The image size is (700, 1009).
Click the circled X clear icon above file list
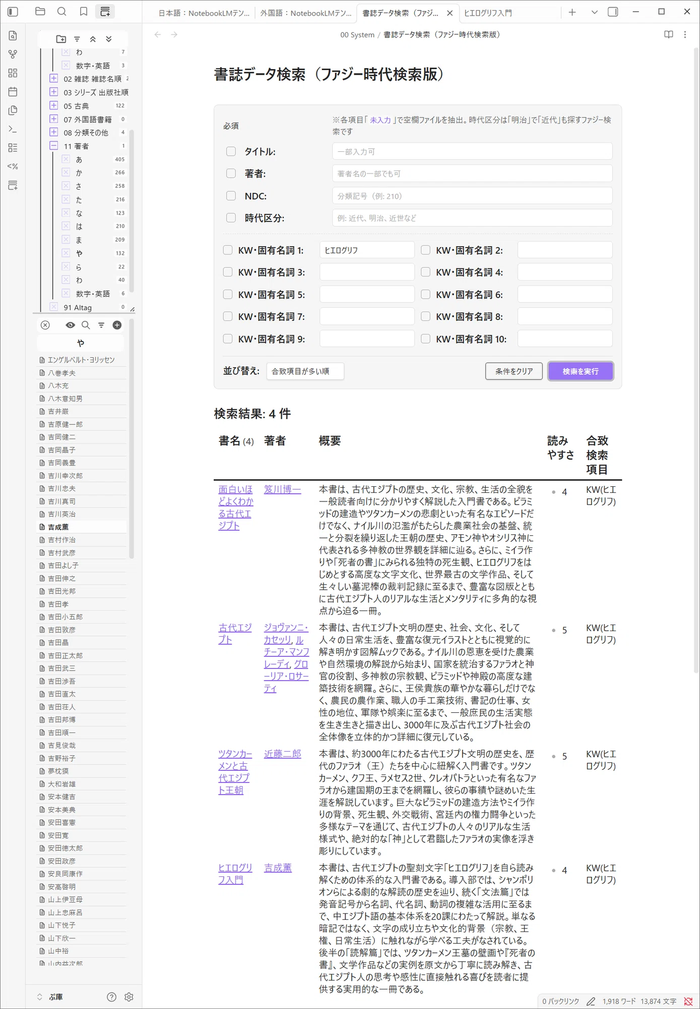(45, 325)
